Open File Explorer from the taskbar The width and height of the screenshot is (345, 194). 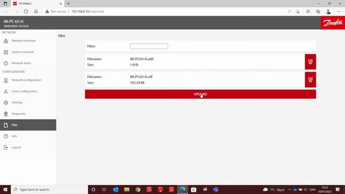[127, 189]
